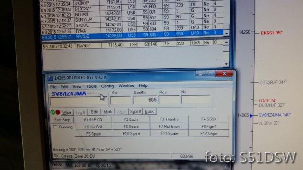Click the green status LED icon
Image resolution: width=303 pixels, height=170 pixels.
(x=53, y=112)
